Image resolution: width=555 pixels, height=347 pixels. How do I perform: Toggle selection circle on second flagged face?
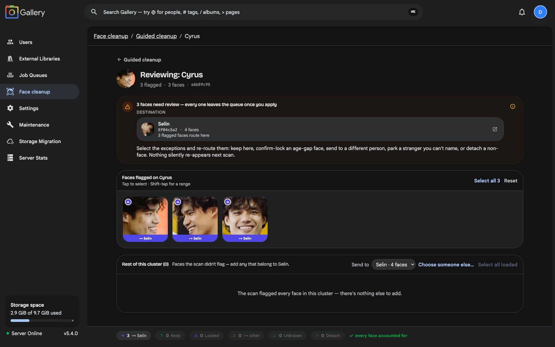click(x=178, y=202)
